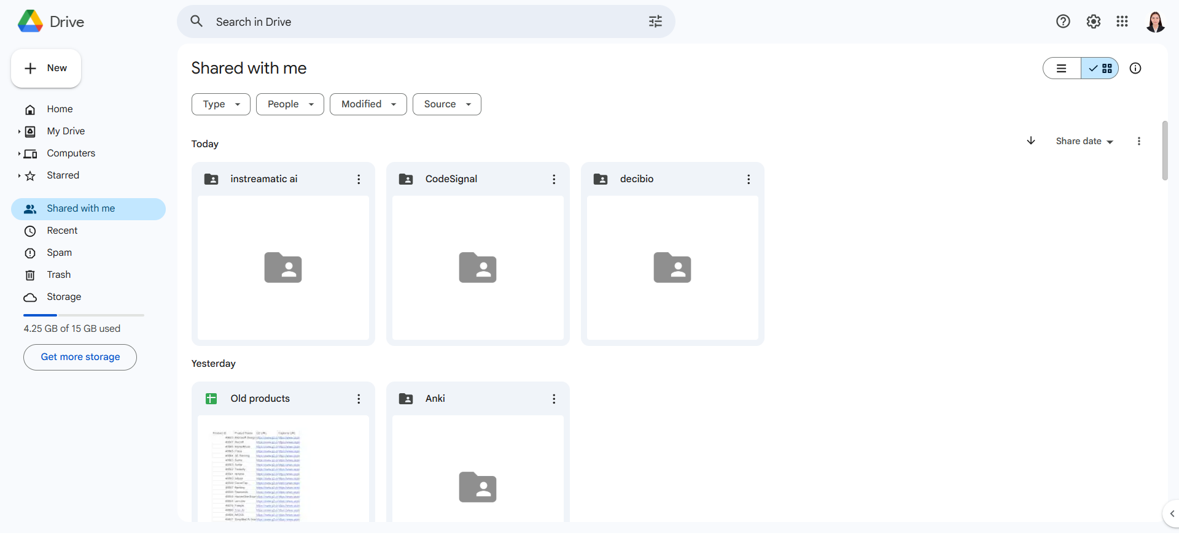Open the Share date sort dropdown

1084,141
